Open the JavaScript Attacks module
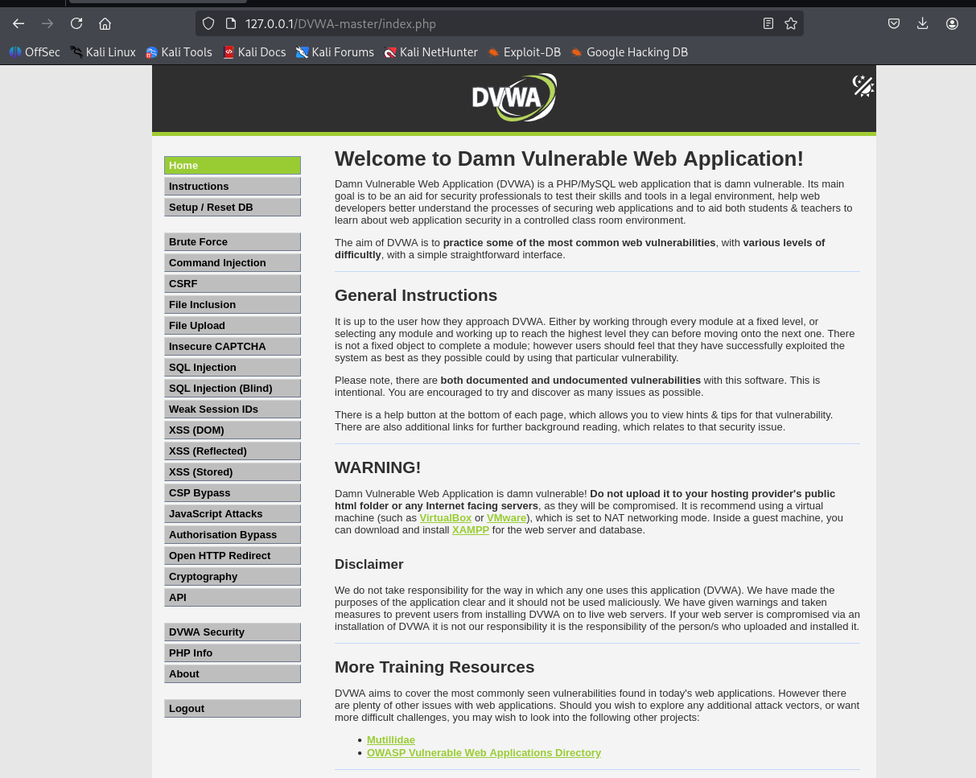This screenshot has height=778, width=976. point(233,513)
